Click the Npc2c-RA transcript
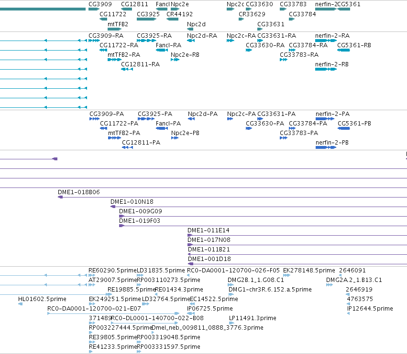The height and width of the screenshot is (354, 407). pos(231,41)
